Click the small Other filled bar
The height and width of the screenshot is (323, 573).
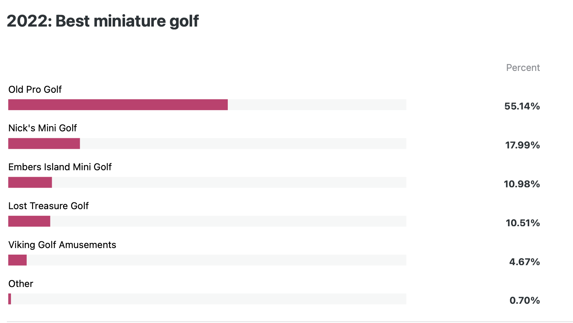pos(10,299)
